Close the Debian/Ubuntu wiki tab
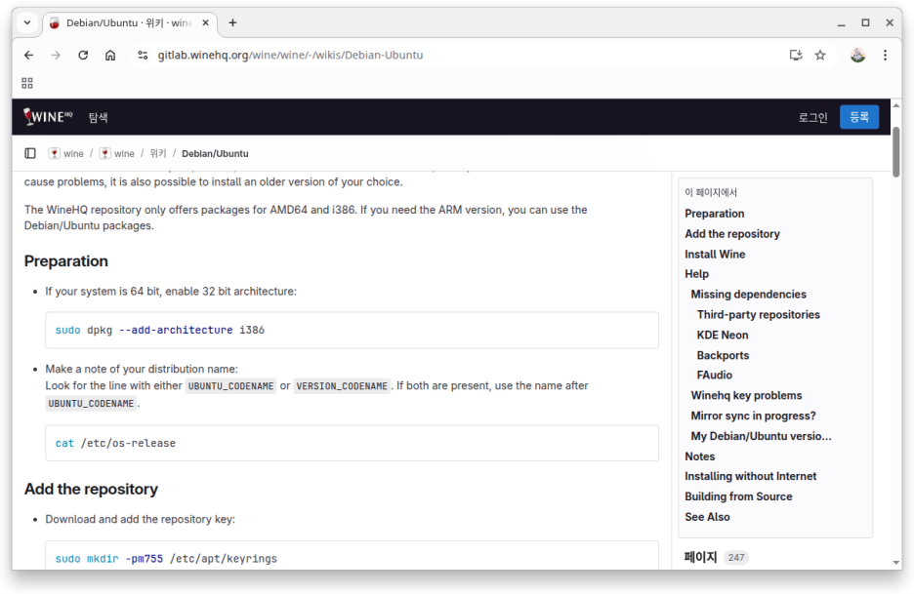 pos(205,22)
